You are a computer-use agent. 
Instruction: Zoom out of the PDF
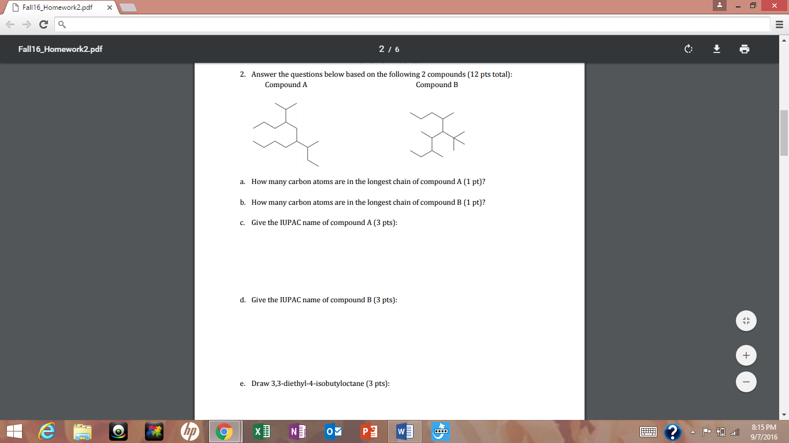coord(746,382)
